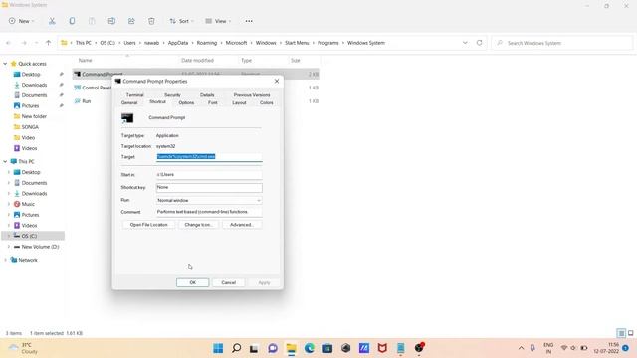The width and height of the screenshot is (637, 358).
Task: Click Cancel in properties dialog
Action: [x=228, y=282]
